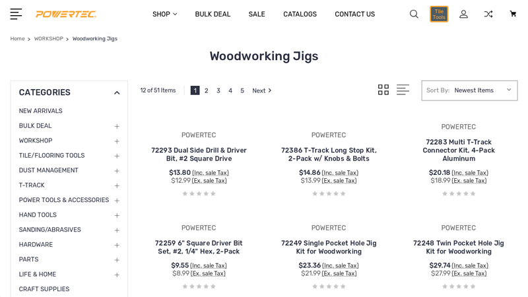
Task: Click star rating under 72386 T-Track Stop Kit
Action: pos(329,193)
